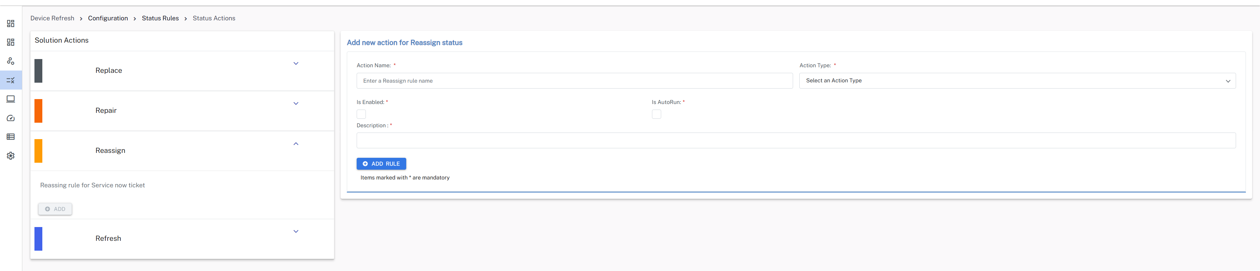Image resolution: width=1260 pixels, height=271 pixels.
Task: Enable the Is Enabled checkbox
Action: pyautogui.click(x=361, y=115)
